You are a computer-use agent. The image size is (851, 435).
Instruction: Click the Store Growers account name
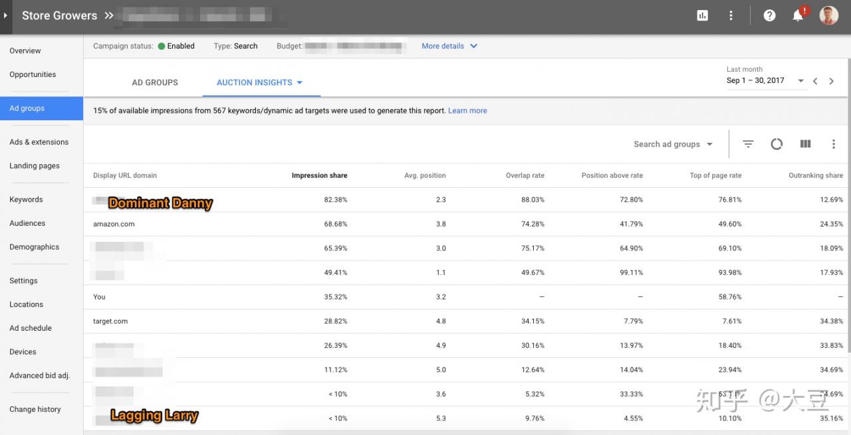(x=59, y=15)
